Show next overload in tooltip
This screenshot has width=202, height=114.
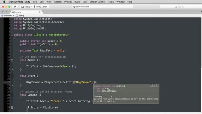pos(158,85)
